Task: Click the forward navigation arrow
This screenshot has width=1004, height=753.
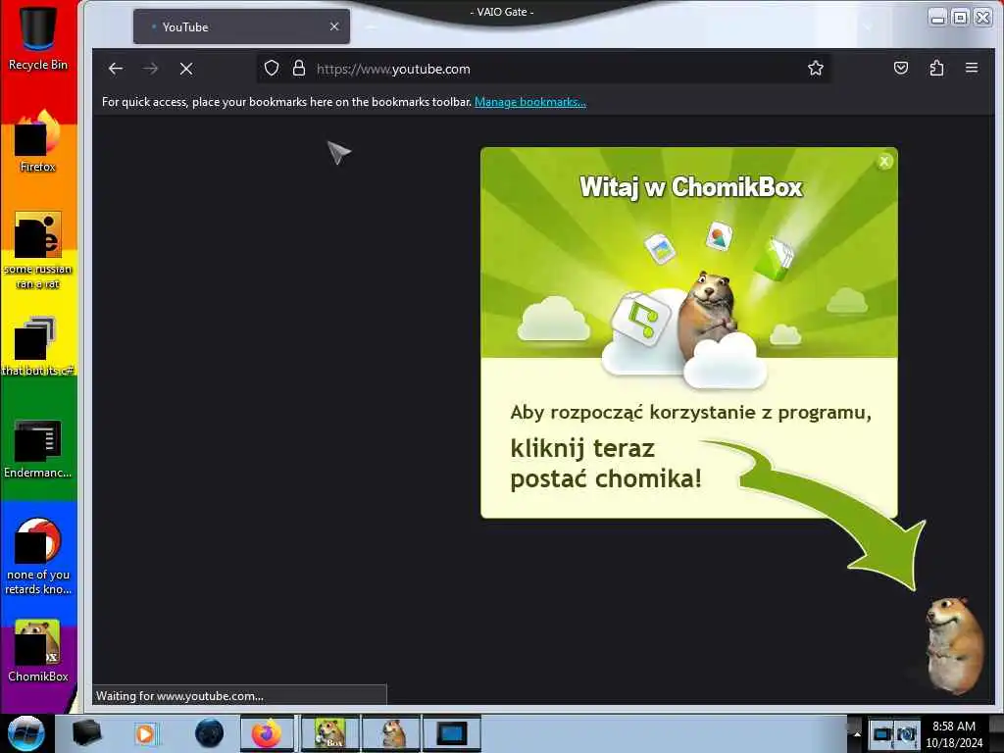Action: pyautogui.click(x=150, y=69)
